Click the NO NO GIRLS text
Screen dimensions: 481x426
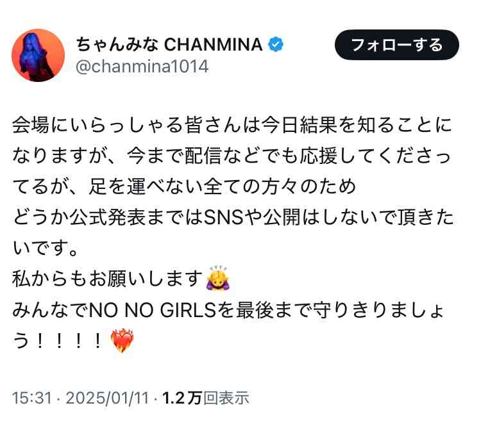152,310
